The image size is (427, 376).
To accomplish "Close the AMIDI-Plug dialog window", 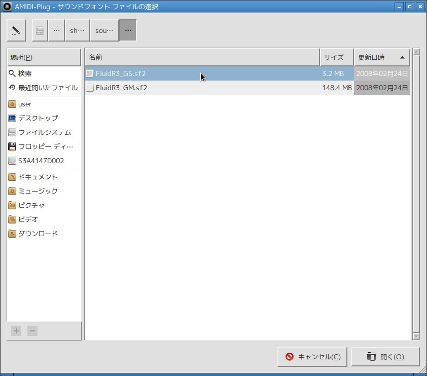I will coord(420,7).
